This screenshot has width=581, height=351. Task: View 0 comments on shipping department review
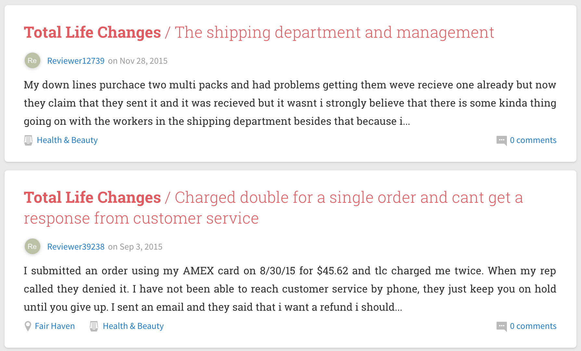click(533, 140)
